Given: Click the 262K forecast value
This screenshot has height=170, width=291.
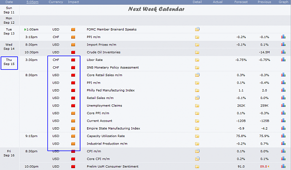Looking at the screenshot, I should tap(241, 105).
